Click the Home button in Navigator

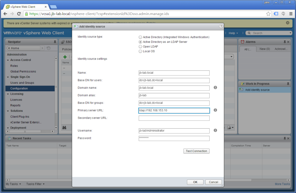pos(23,48)
